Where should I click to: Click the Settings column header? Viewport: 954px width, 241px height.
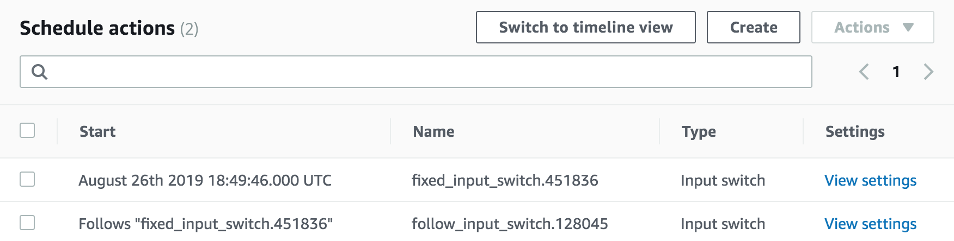coord(855,132)
